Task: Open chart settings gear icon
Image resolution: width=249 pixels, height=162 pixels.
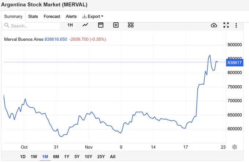Action: click(x=235, y=147)
